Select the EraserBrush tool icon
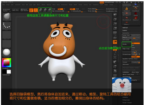The height and width of the screenshot is (105, 144). (136, 9)
